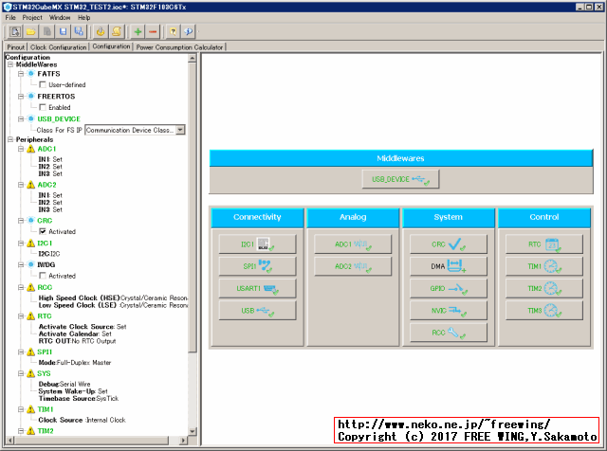The image size is (607, 451).
Task: Click tree panel vertical scrollbar up arrow
Action: 193,59
